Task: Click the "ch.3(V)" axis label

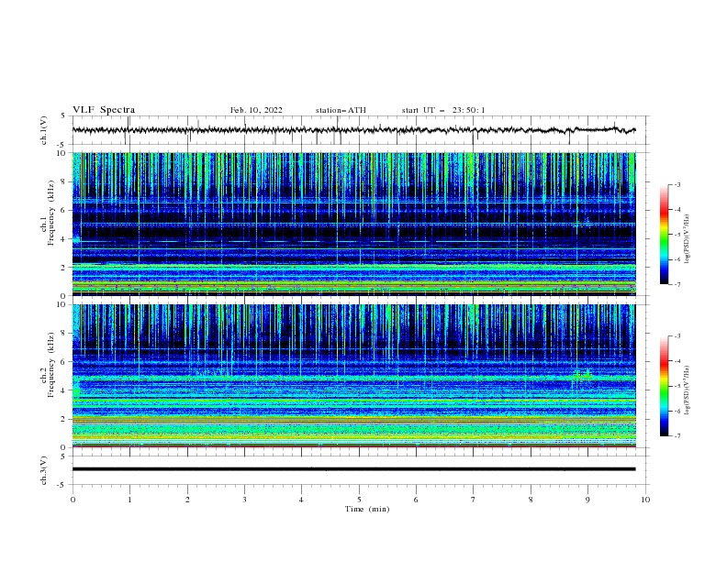Action: [x=44, y=470]
